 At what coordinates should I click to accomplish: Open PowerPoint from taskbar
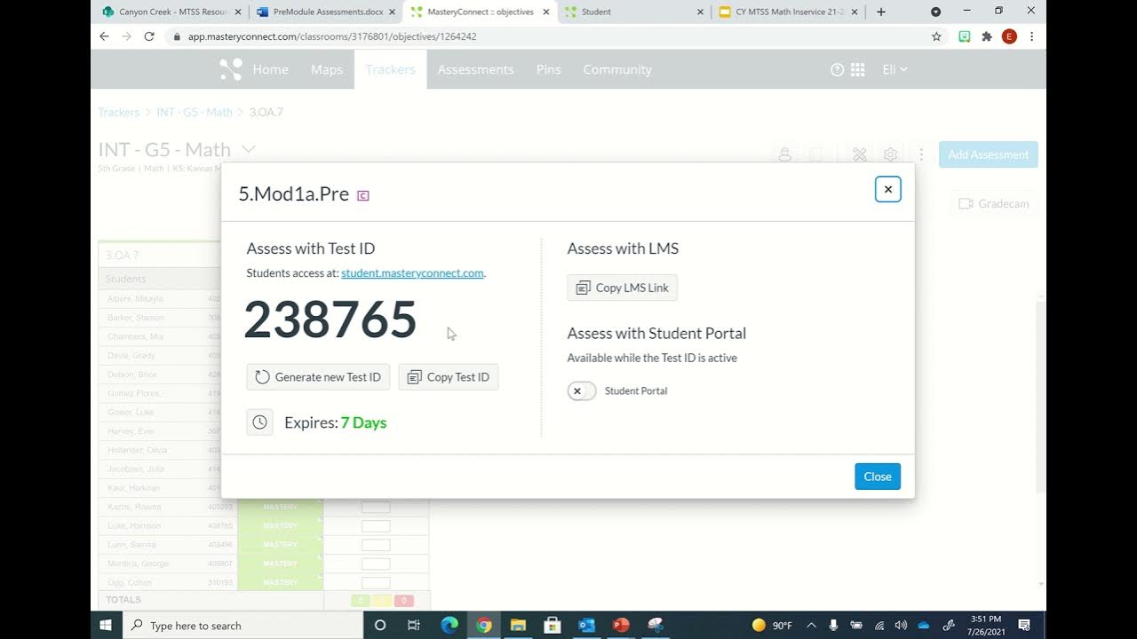pos(621,625)
